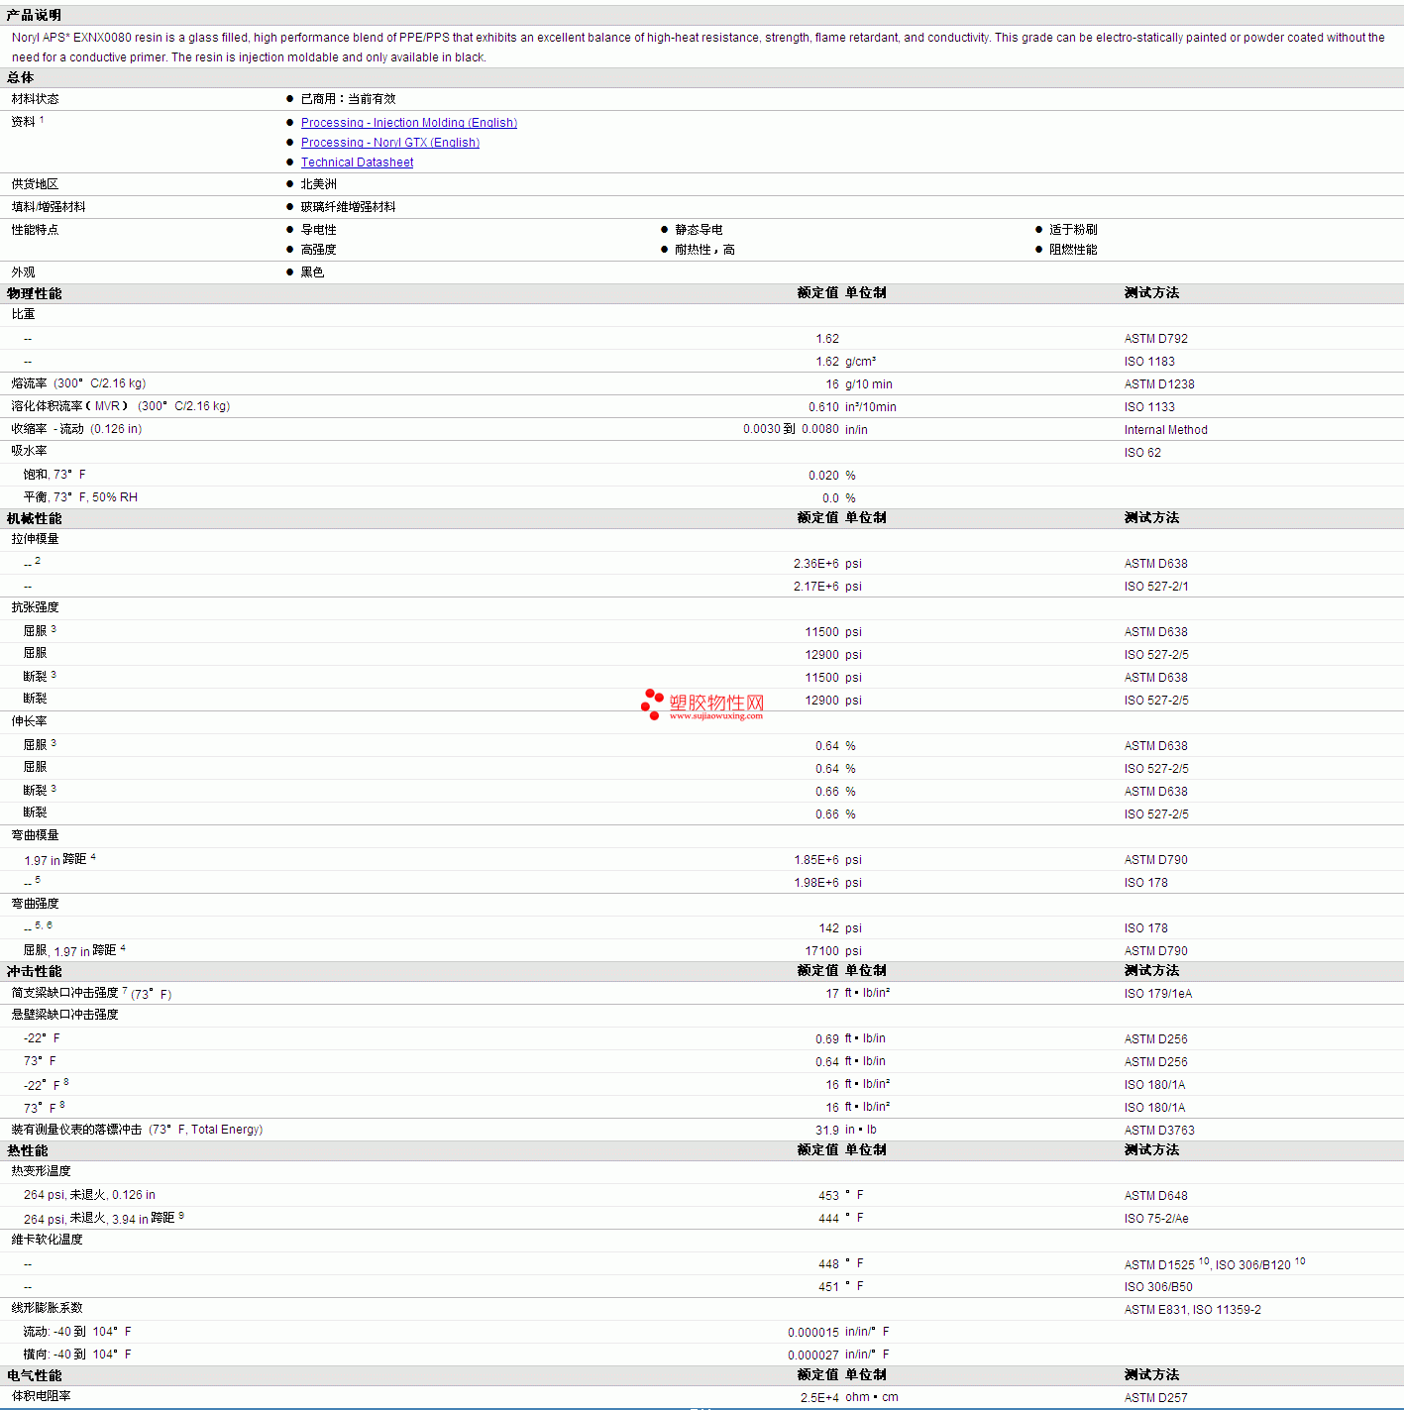Select the 导电性 feature bullet

(x=318, y=230)
